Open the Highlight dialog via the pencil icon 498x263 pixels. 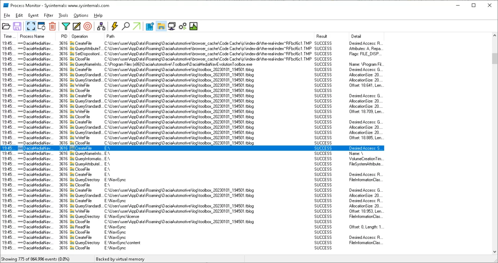[x=77, y=26]
